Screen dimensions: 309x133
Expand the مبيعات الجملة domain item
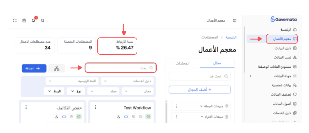pos(201,106)
